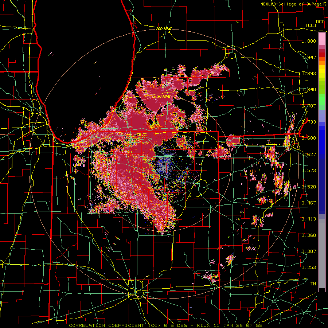Click the 0.840 scale value
This screenshot has height=328, width=328.
pyautogui.click(x=309, y=90)
